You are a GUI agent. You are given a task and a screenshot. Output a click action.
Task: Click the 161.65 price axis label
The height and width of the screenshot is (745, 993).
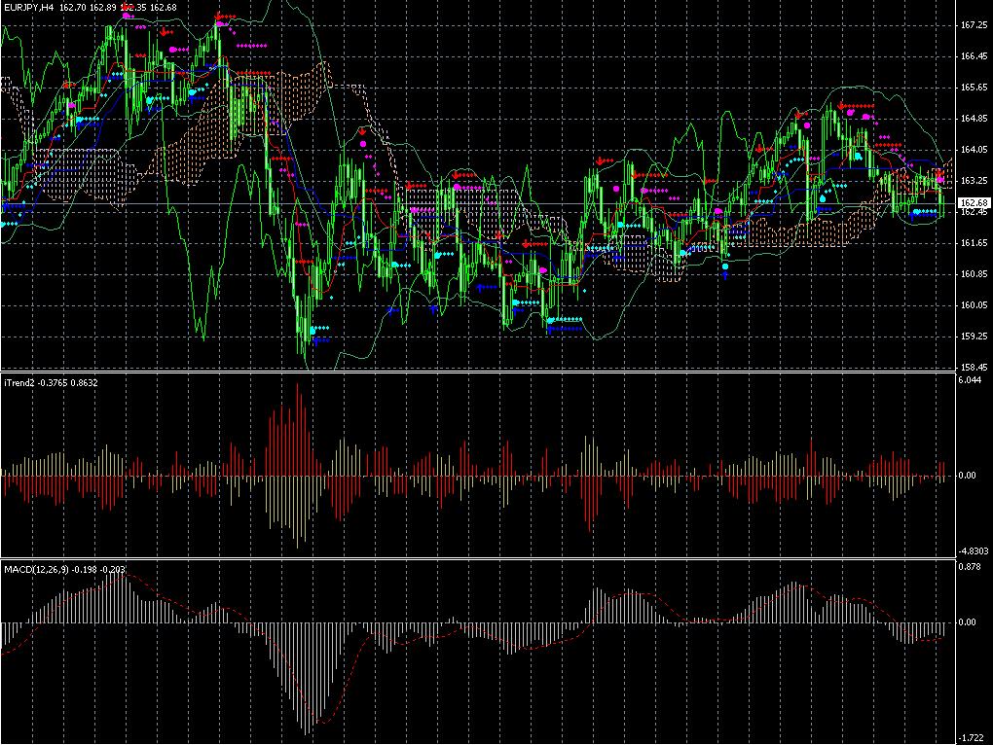[974, 243]
